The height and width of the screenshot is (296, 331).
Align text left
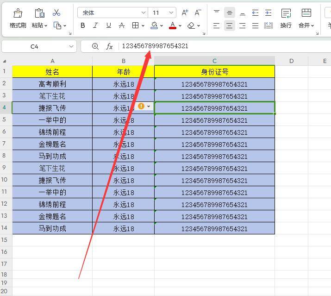[x=216, y=25]
